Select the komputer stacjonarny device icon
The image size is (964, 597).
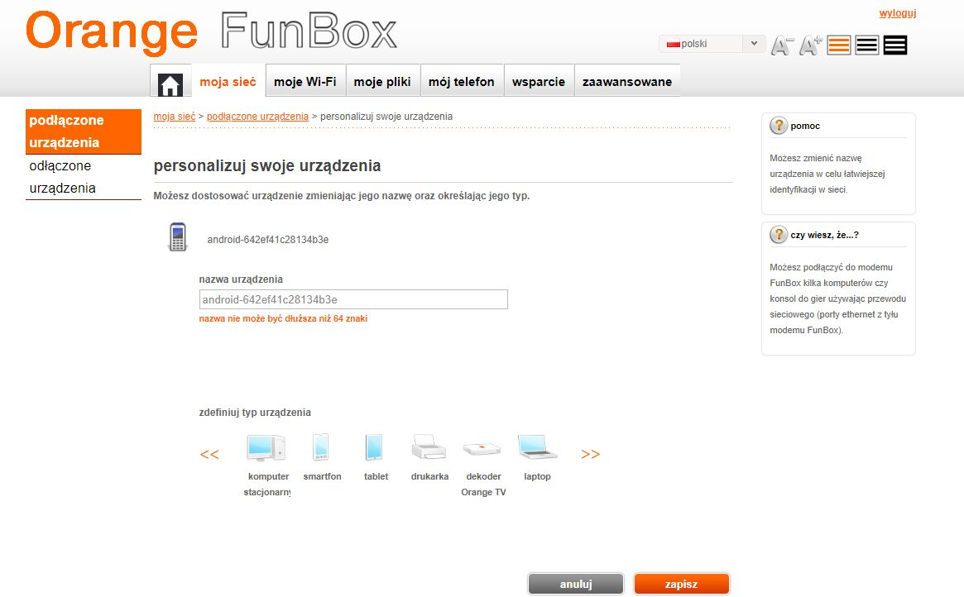(x=266, y=447)
